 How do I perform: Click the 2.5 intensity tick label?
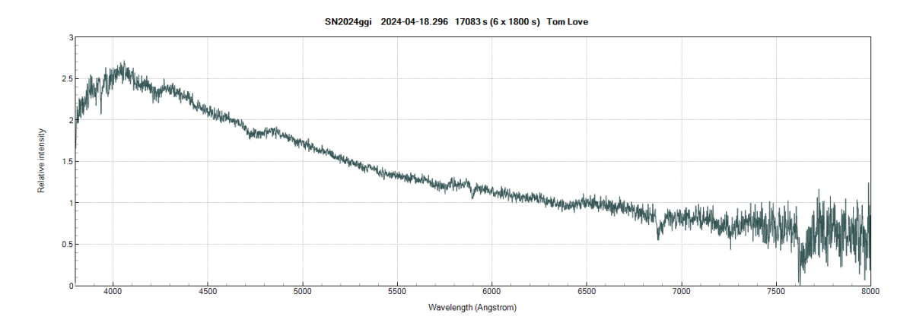click(x=66, y=79)
